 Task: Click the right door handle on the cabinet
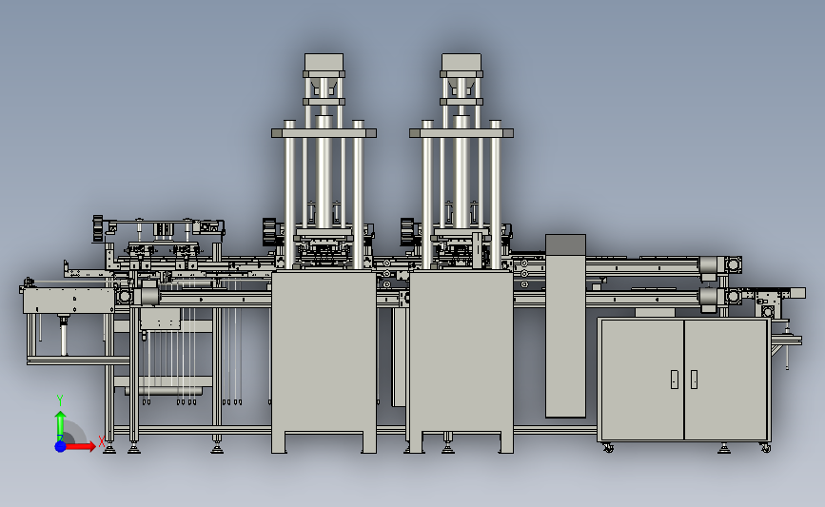click(694, 380)
